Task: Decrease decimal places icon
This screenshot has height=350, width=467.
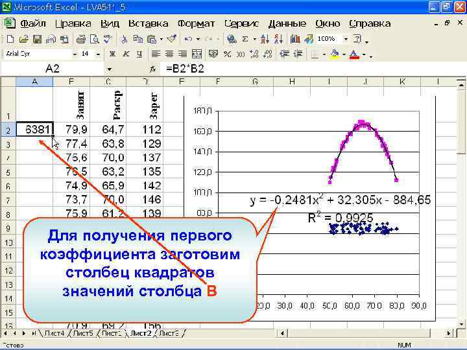Action: 268,54
